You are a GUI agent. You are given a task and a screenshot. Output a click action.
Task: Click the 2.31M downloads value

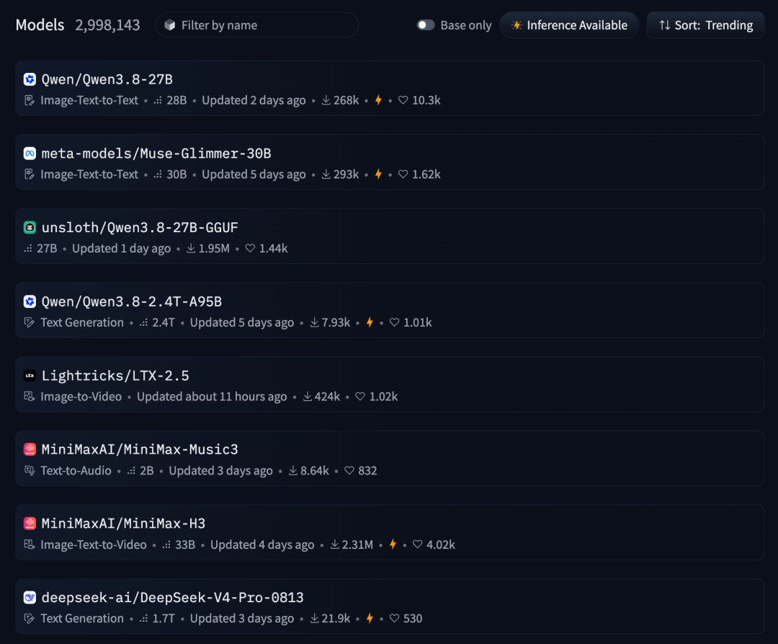pos(357,544)
